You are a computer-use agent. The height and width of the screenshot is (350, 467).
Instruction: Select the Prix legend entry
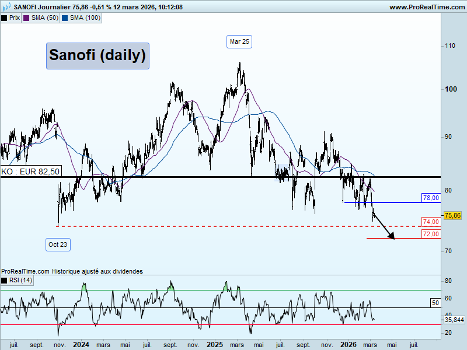click(x=11, y=18)
